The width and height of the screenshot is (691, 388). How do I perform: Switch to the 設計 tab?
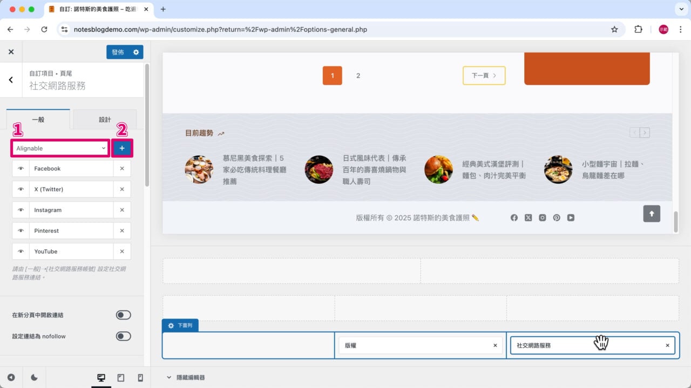point(105,119)
